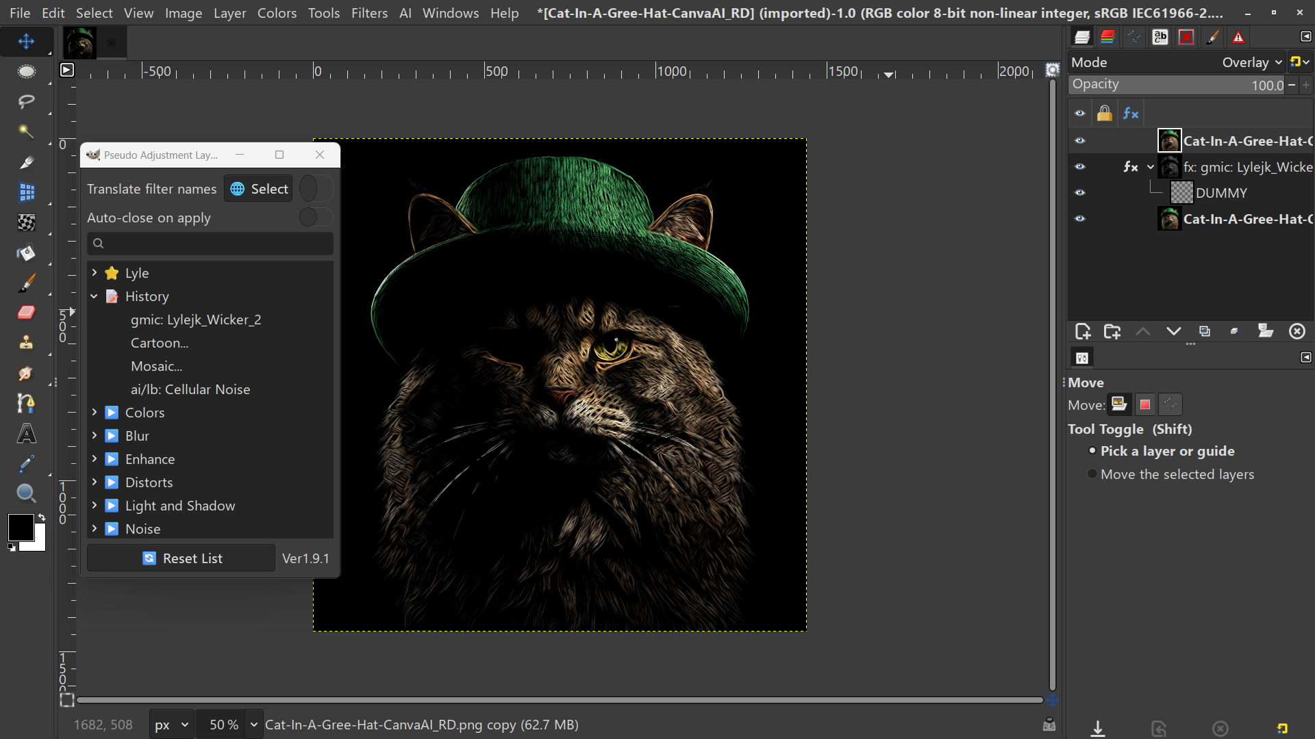1315x739 pixels.
Task: Pick the Zoom magnifier tool
Action: tap(26, 493)
